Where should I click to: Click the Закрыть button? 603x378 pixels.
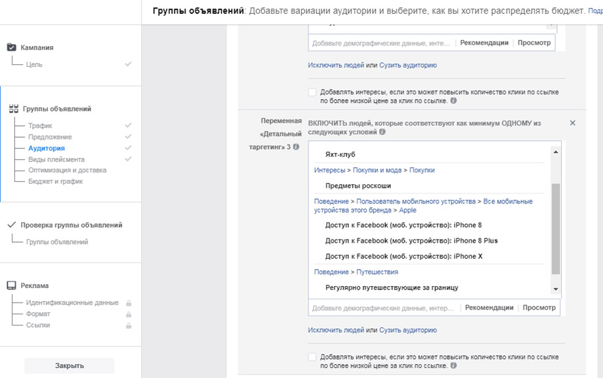pos(69,366)
